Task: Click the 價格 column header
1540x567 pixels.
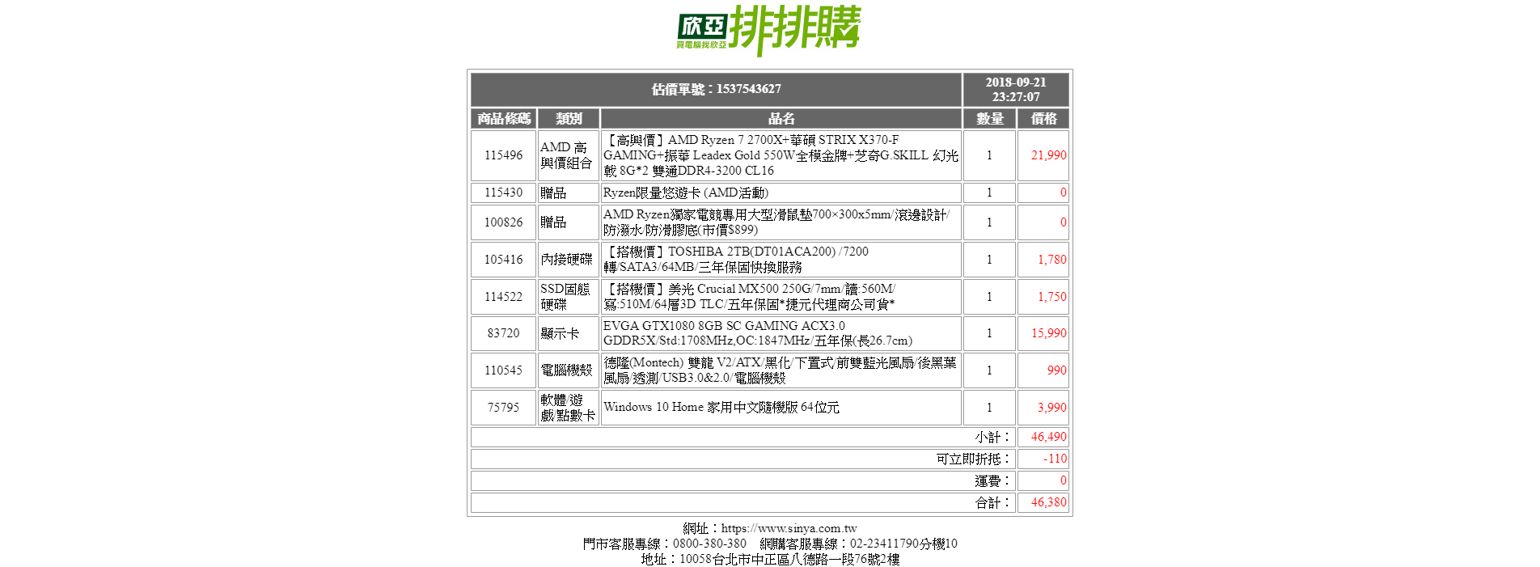Action: tap(1043, 119)
